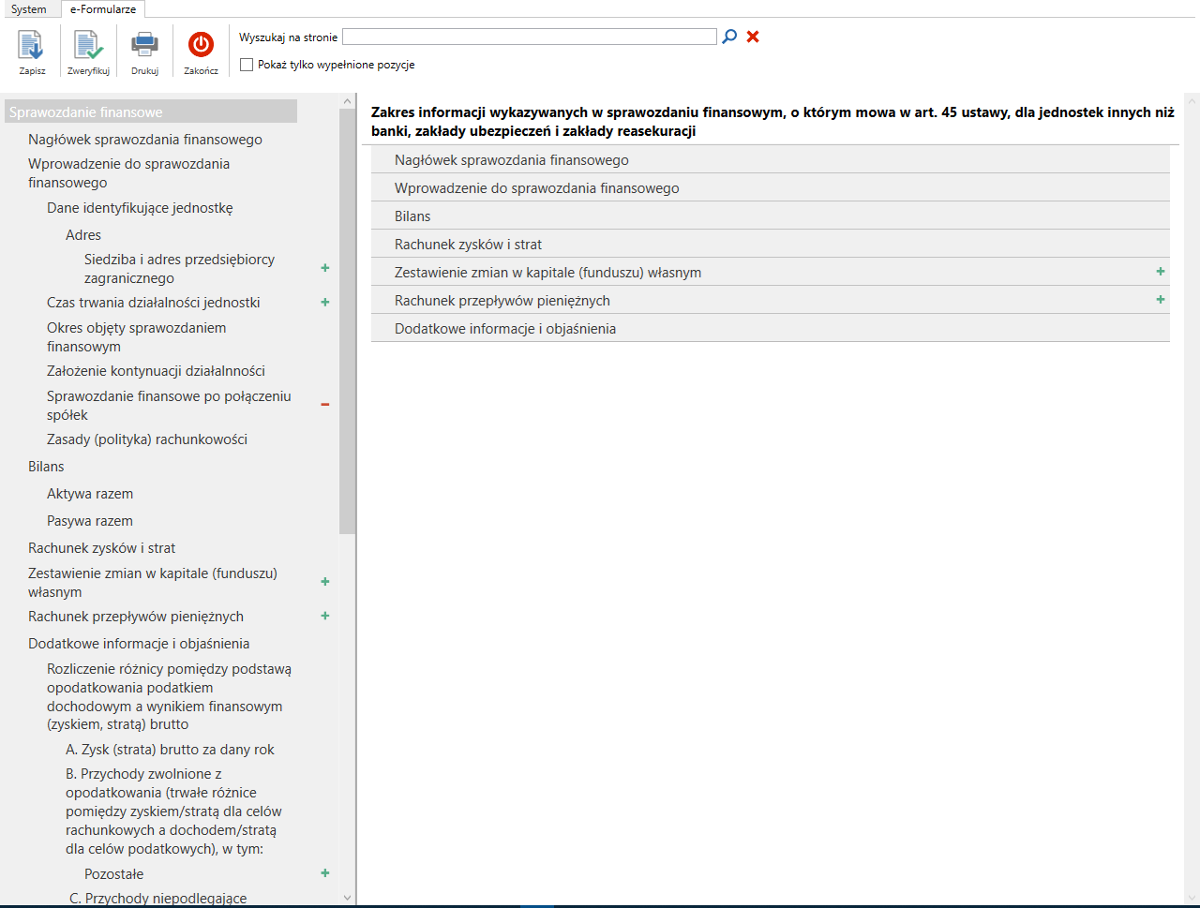Select Rachunek zysków i strat in left tree

[101, 548]
